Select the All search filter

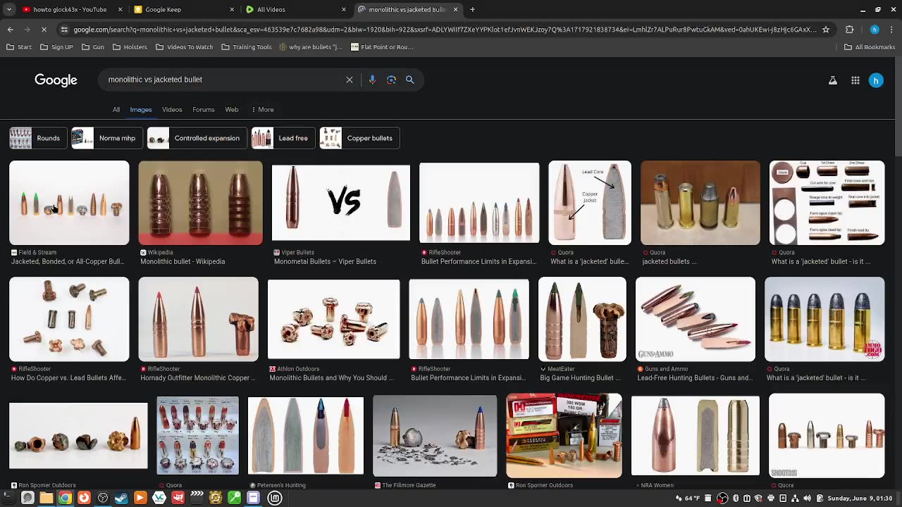[116, 110]
